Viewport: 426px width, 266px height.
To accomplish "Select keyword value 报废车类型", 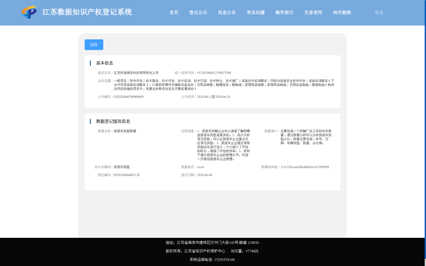I will click(x=122, y=167).
